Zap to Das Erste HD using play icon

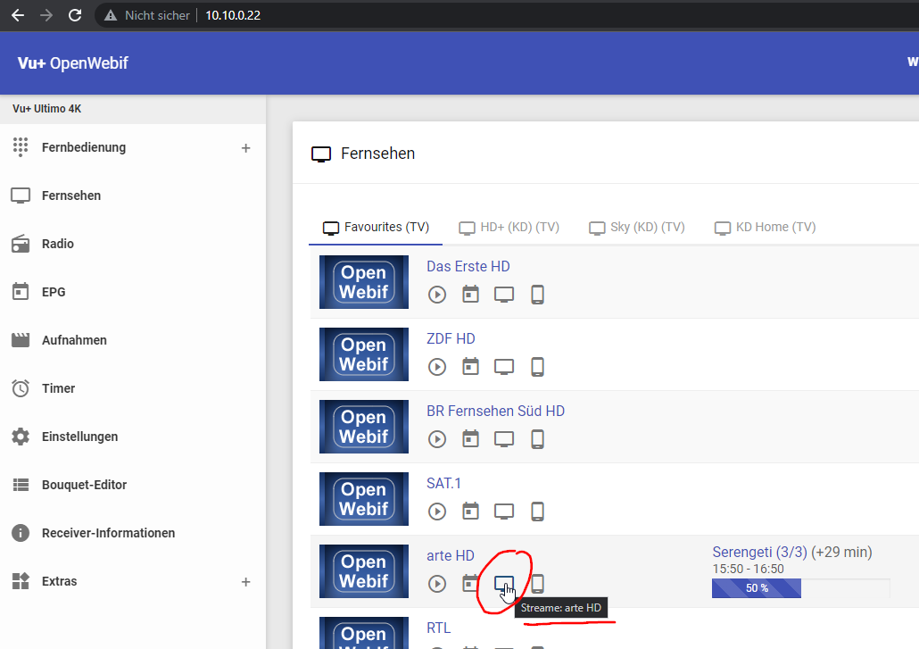click(437, 295)
